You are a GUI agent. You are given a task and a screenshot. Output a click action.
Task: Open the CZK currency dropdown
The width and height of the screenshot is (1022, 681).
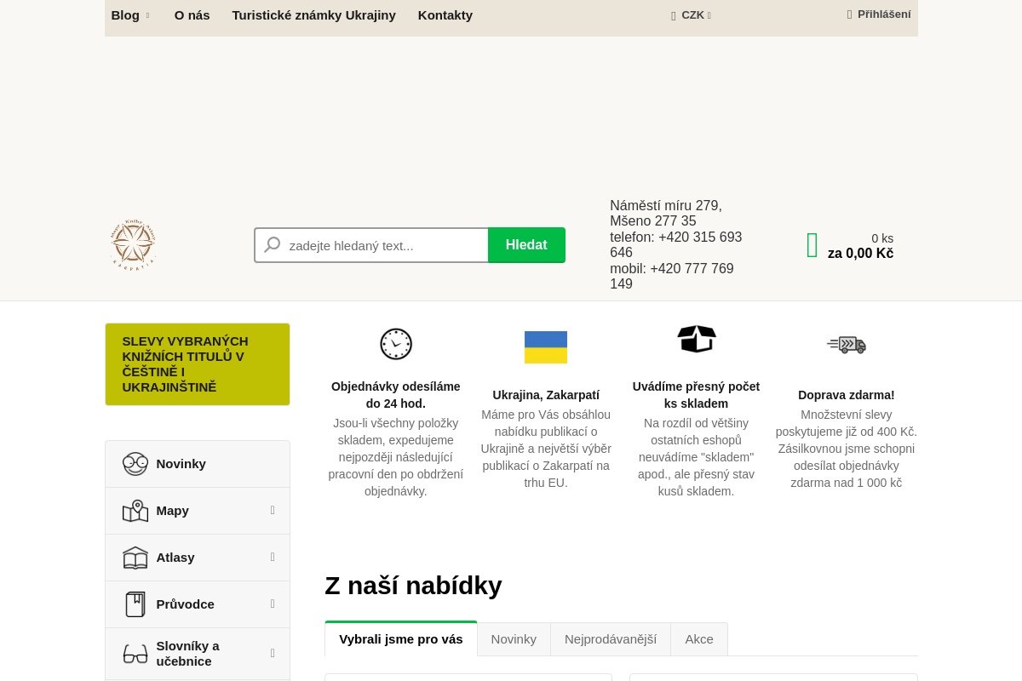(691, 15)
